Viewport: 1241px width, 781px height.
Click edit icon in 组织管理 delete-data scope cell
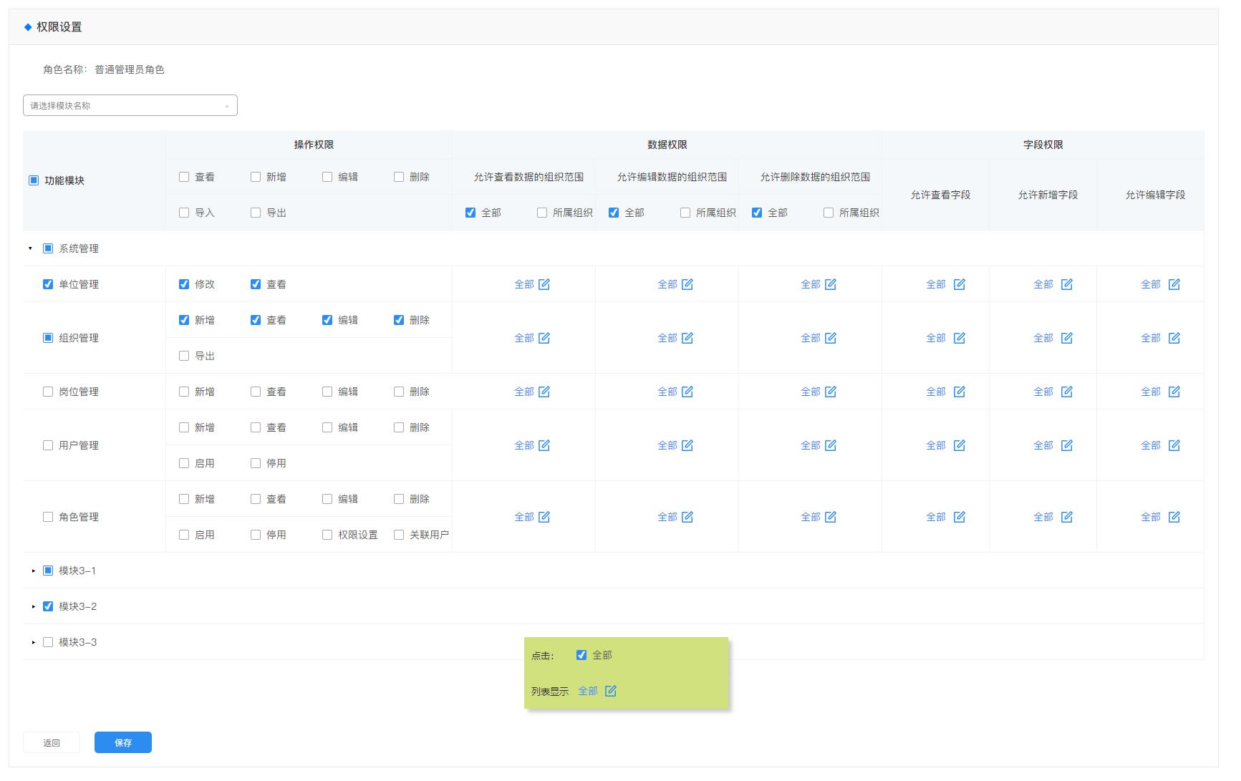831,338
